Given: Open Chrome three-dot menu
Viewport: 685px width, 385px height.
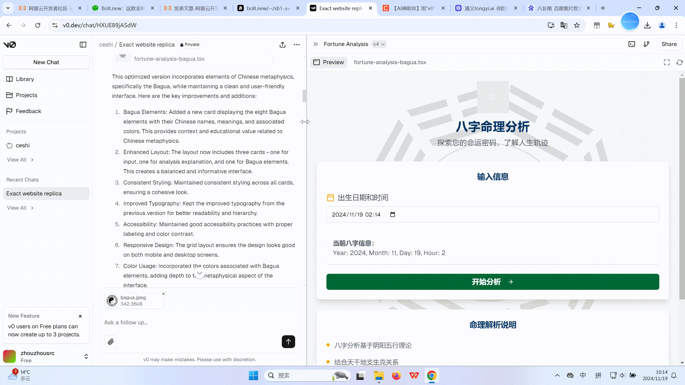Looking at the screenshot, I should coord(676,25).
